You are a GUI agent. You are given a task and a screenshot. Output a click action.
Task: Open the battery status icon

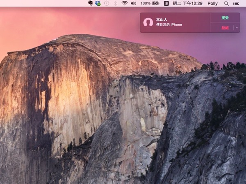pyautogui.click(x=156, y=3)
